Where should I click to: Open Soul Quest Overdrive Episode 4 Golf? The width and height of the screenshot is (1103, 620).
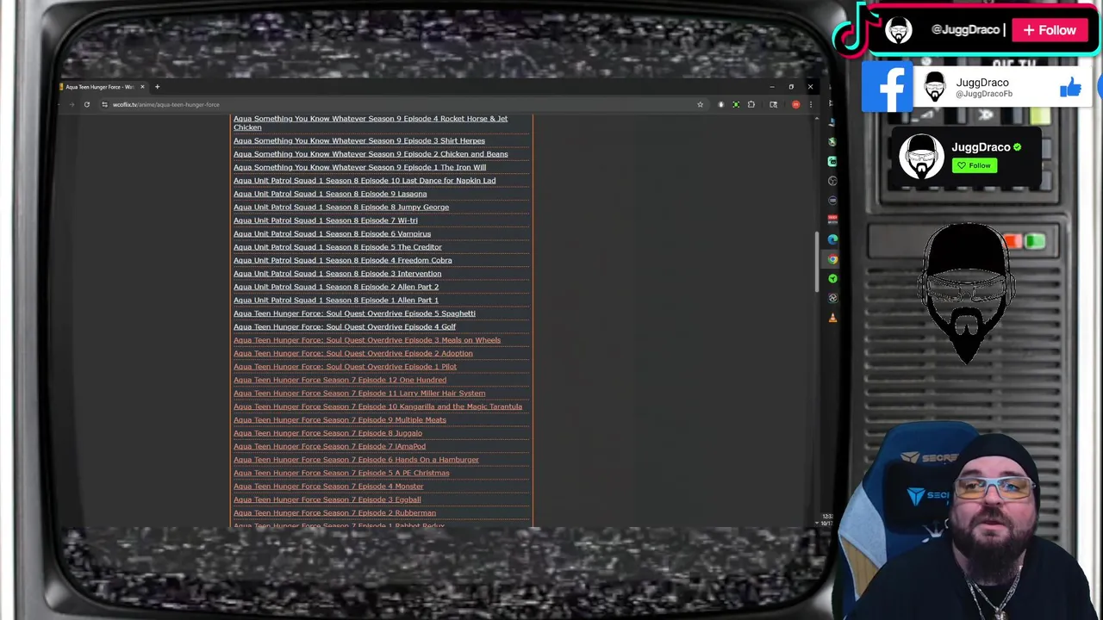click(345, 326)
